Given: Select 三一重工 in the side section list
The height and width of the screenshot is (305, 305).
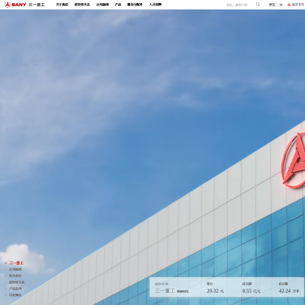Looking at the screenshot, I should [x=16, y=263].
